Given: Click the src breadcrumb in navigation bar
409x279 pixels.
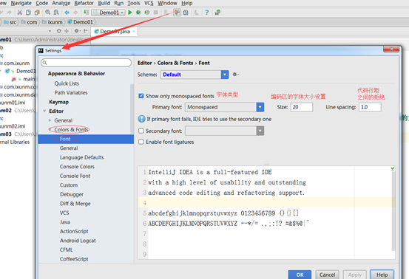Looking at the screenshot, I should 10,22.
